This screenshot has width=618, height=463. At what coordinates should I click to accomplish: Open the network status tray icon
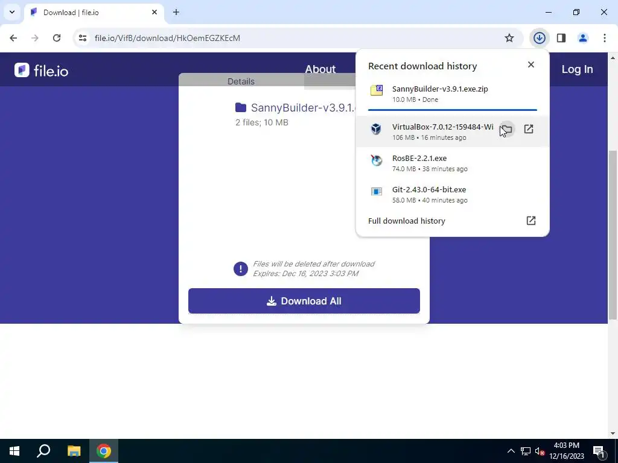(526, 451)
